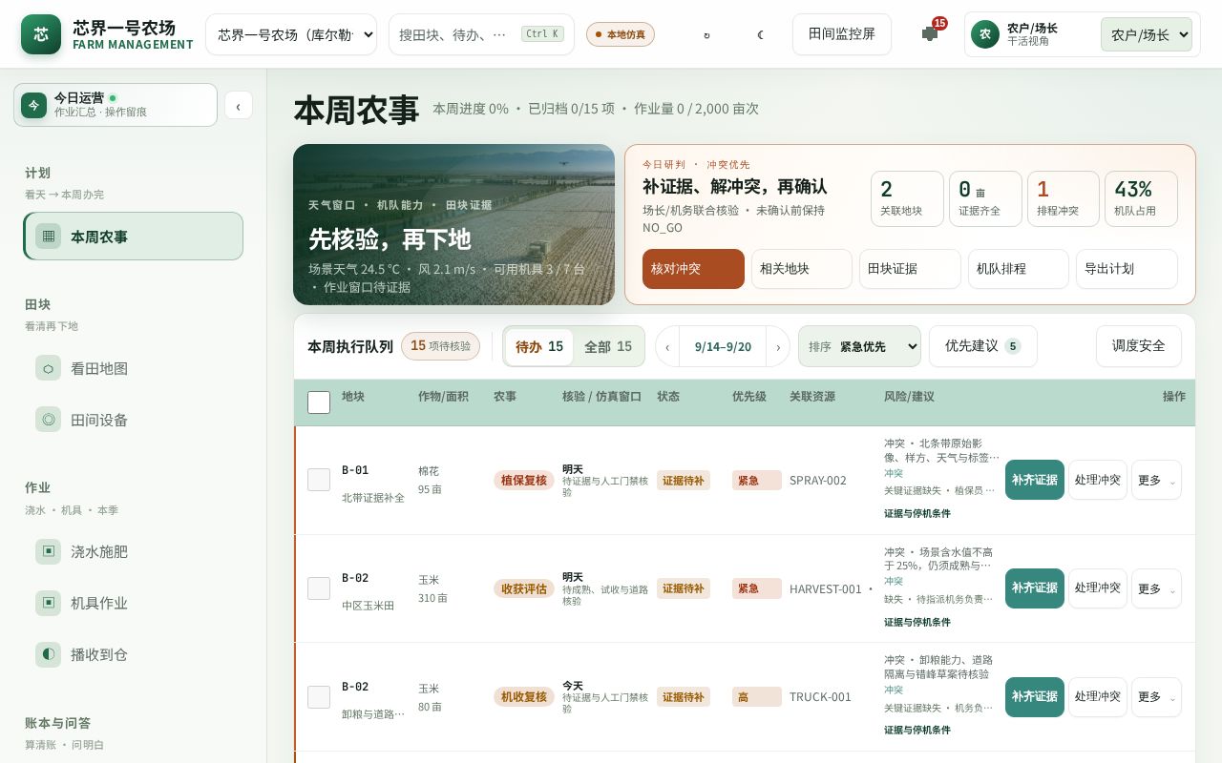Go to previous week arrow
The image size is (1222, 763).
667,346
